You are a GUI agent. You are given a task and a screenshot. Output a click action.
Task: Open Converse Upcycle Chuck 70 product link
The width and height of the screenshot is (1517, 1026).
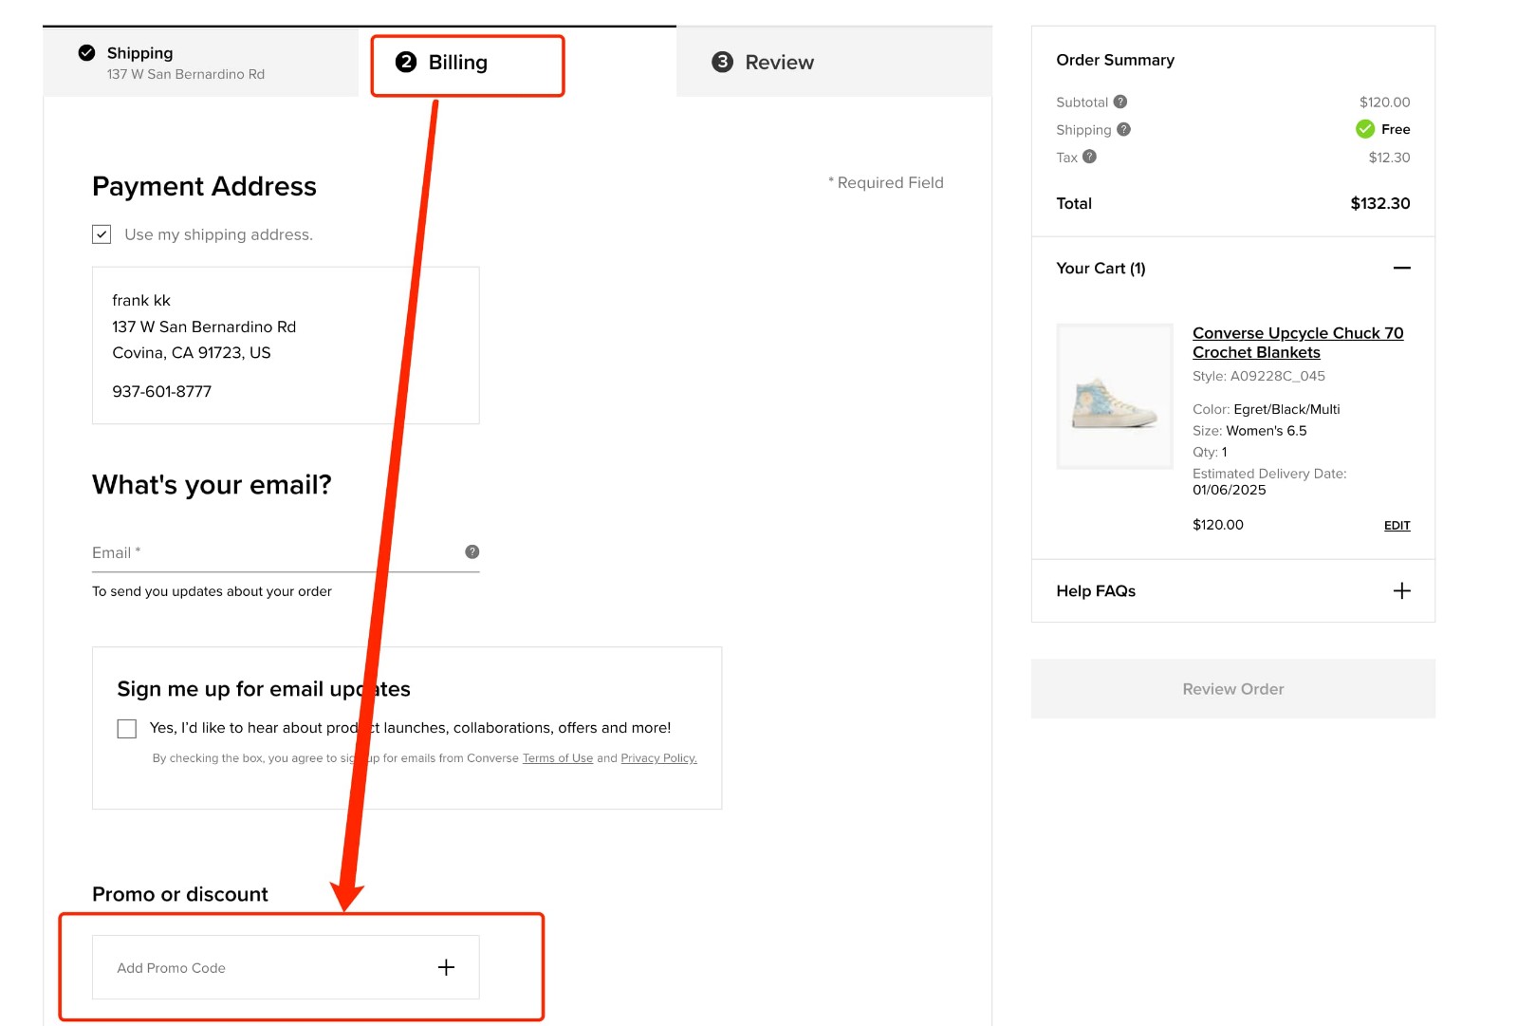[1297, 343]
